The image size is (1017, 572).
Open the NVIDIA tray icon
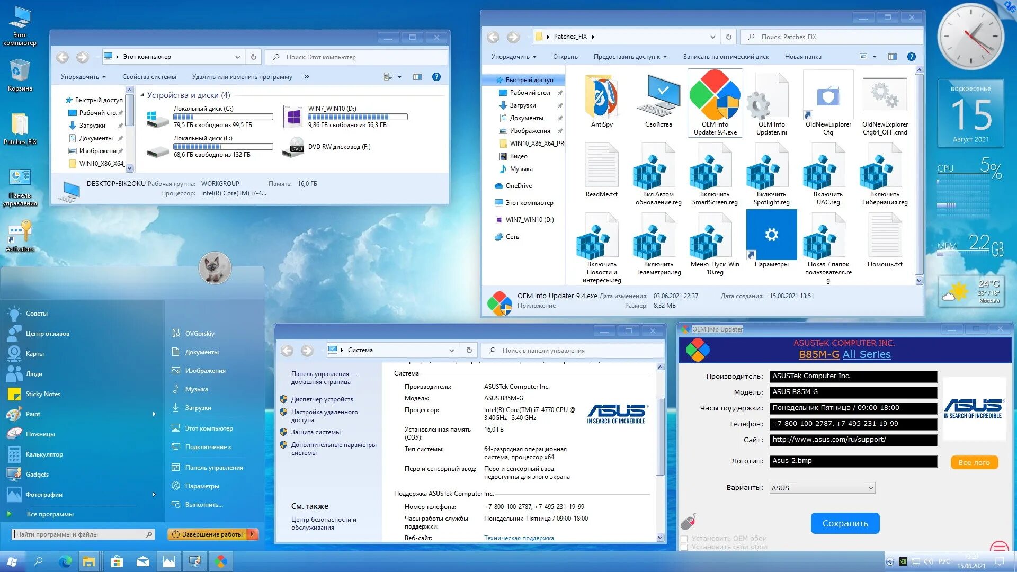[x=903, y=562]
